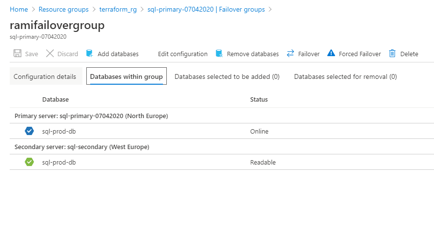The image size is (434, 226).
Task: Click the primary sql-prod-db blue status icon
Action: coord(29,131)
